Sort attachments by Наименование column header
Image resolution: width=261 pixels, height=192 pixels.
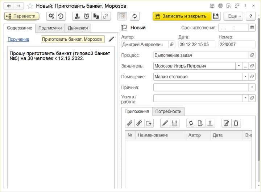tap(161, 135)
